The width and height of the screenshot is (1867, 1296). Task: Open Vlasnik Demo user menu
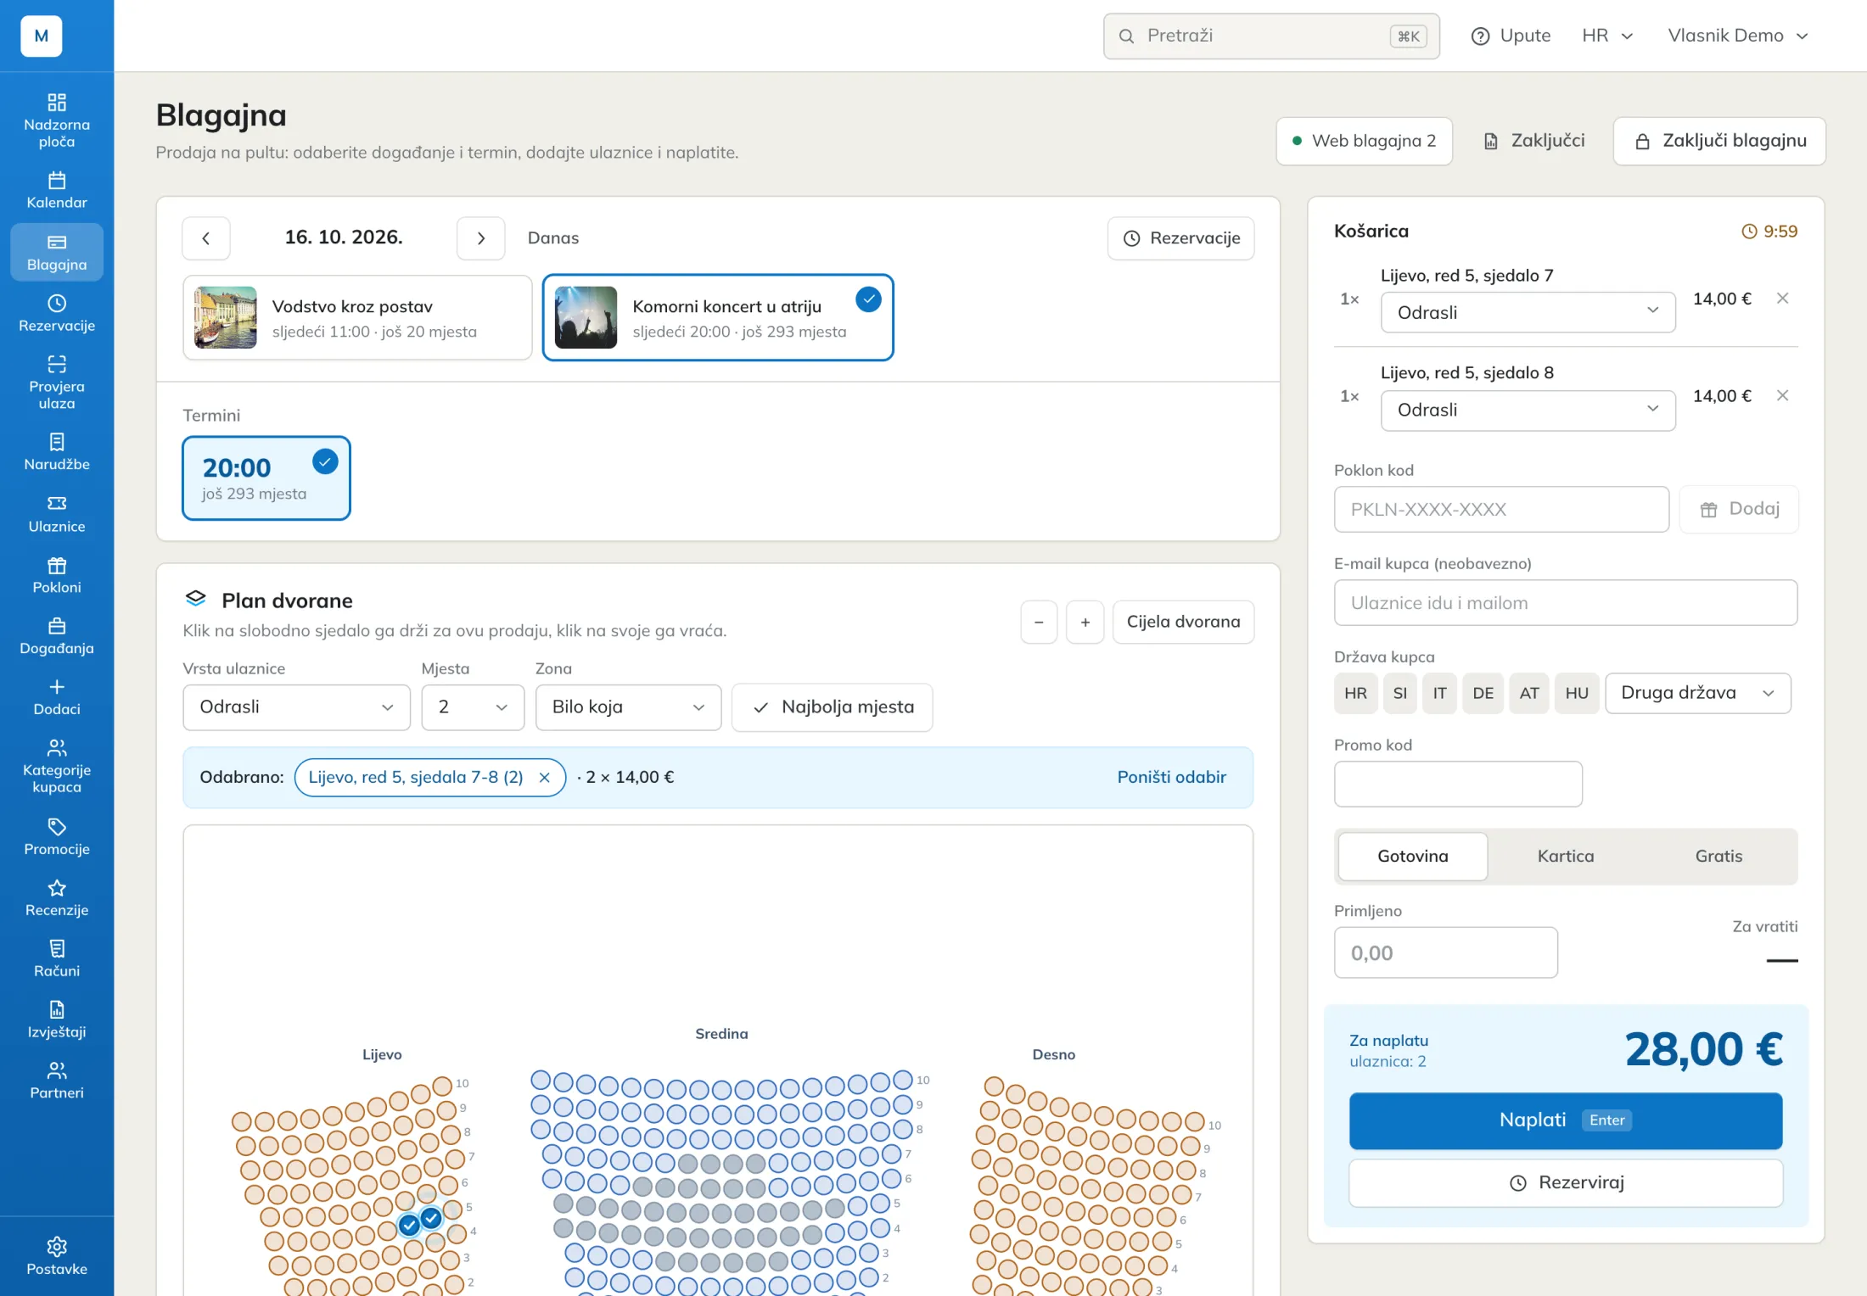coord(1738,36)
